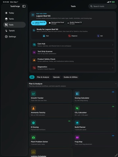Click the Care Hub icon
The image size is (118, 157).
[x=34, y=45]
